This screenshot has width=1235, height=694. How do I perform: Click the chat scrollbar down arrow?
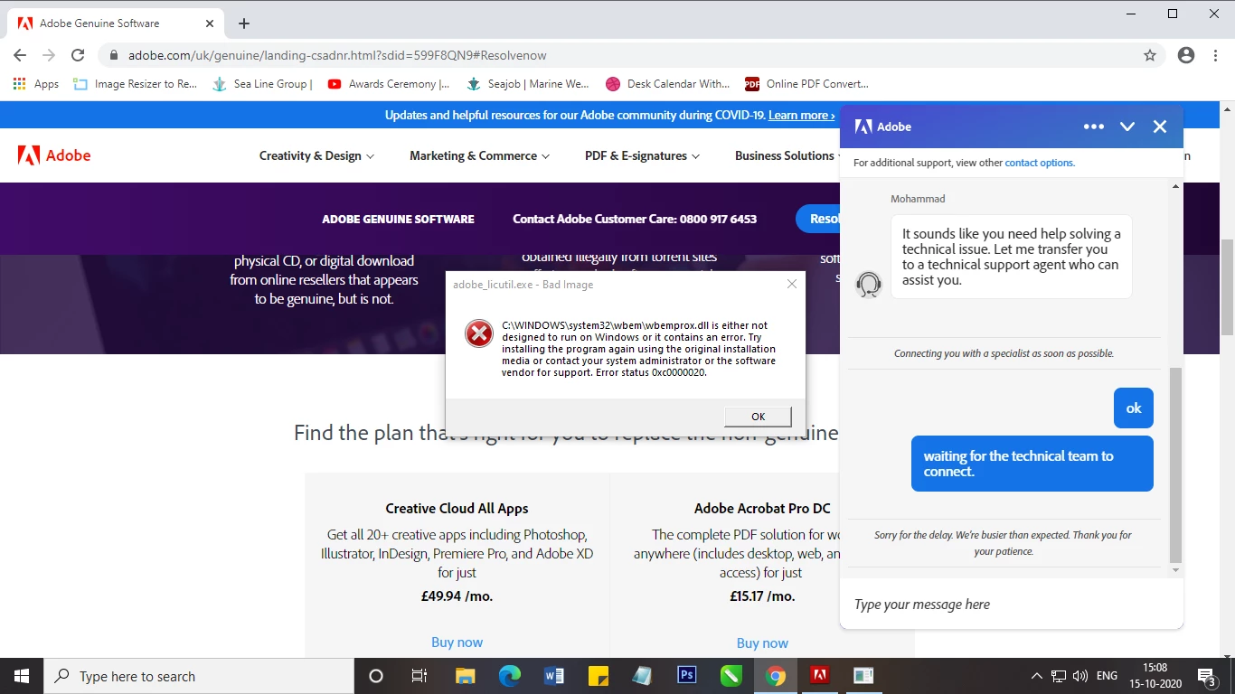[x=1175, y=570]
